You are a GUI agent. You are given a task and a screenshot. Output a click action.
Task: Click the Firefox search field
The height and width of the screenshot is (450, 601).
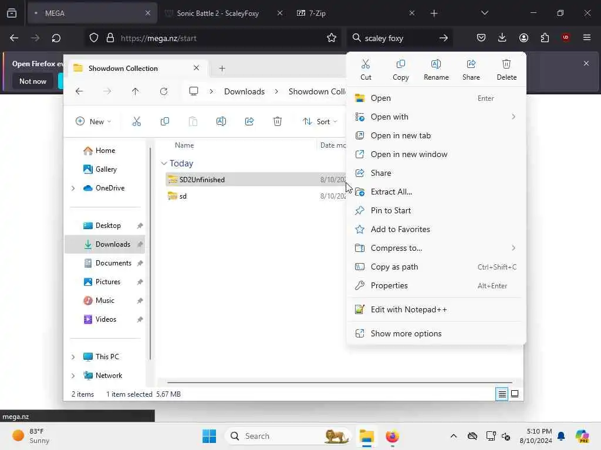pyautogui.click(x=400, y=38)
